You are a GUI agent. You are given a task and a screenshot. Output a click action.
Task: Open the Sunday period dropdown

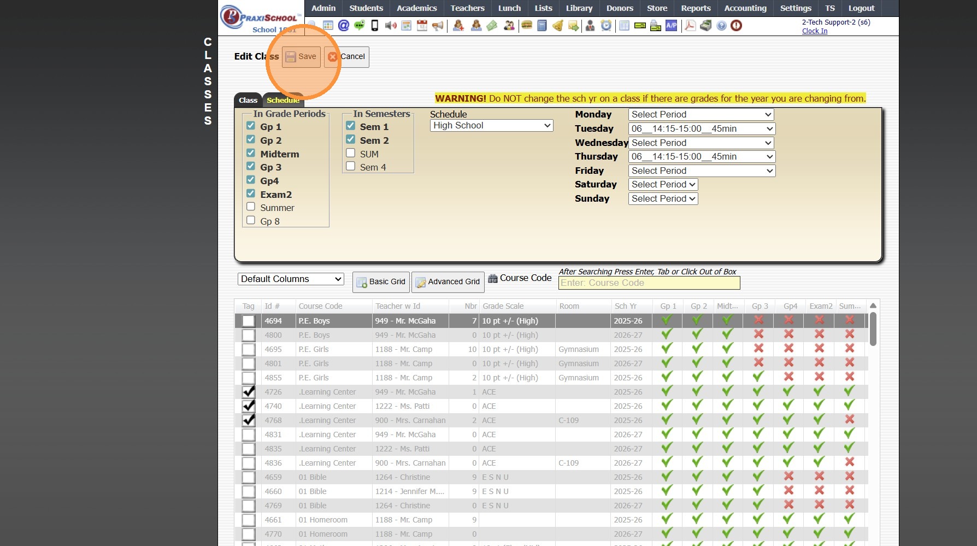[x=663, y=199]
